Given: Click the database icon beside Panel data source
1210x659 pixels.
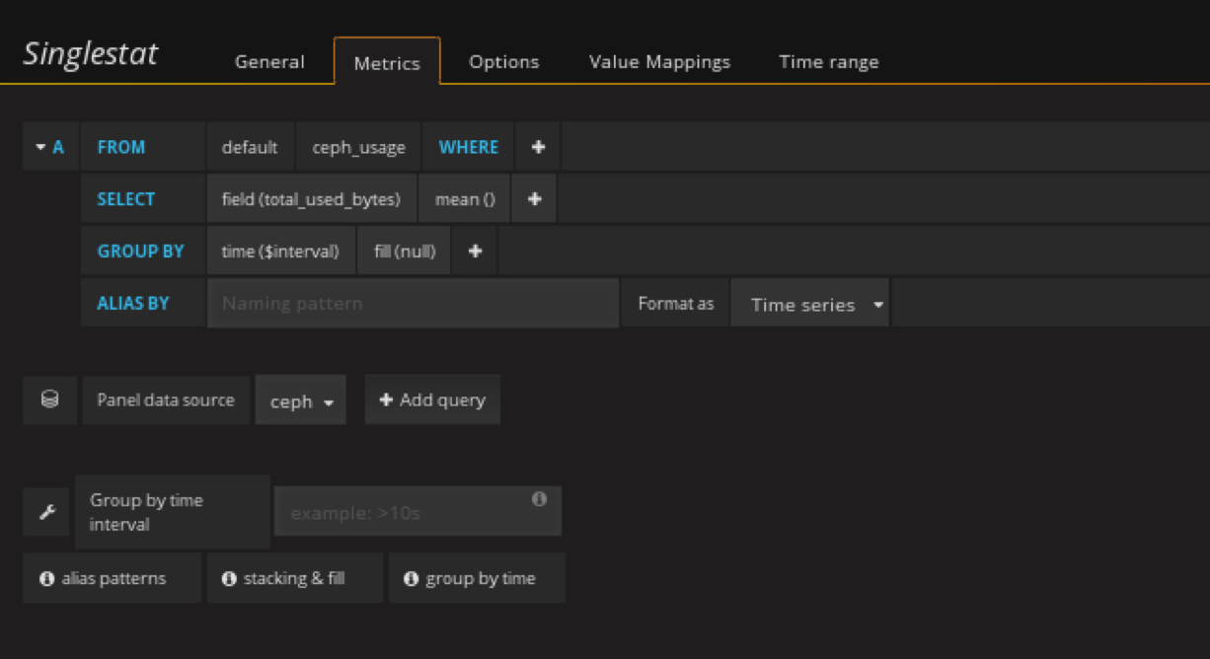Looking at the screenshot, I should tap(49, 400).
